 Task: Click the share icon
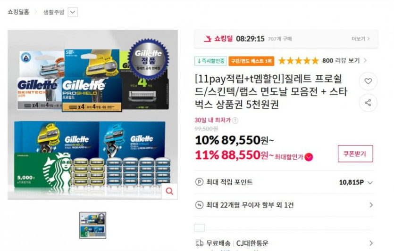(x=368, y=103)
